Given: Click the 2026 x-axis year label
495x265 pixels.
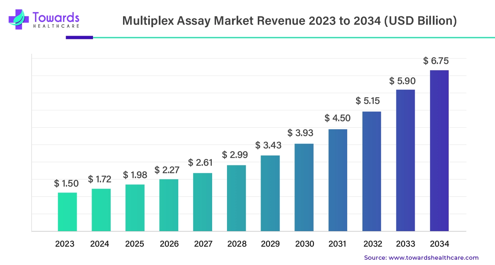Looking at the screenshot, I should 169,244.
